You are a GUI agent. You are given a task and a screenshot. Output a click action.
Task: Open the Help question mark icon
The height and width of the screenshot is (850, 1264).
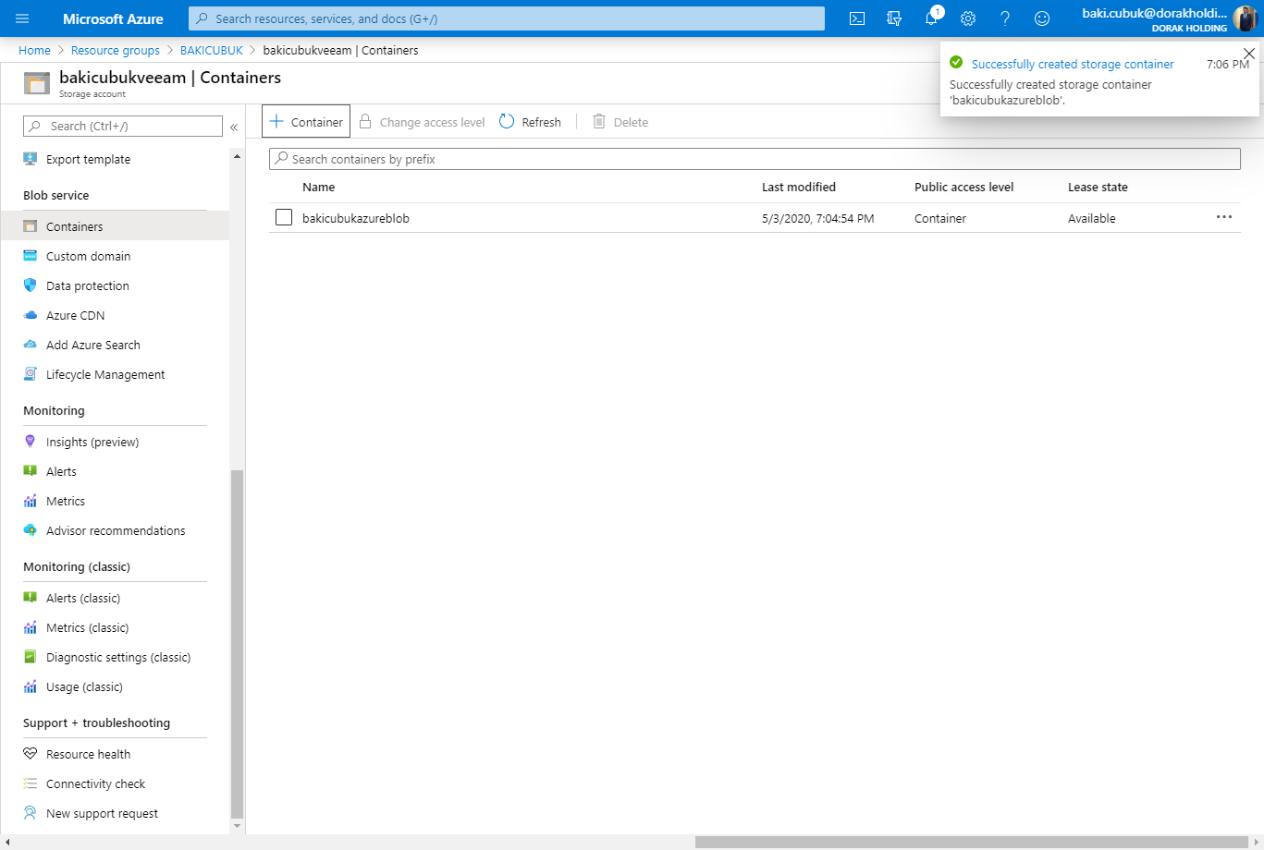(x=1005, y=18)
